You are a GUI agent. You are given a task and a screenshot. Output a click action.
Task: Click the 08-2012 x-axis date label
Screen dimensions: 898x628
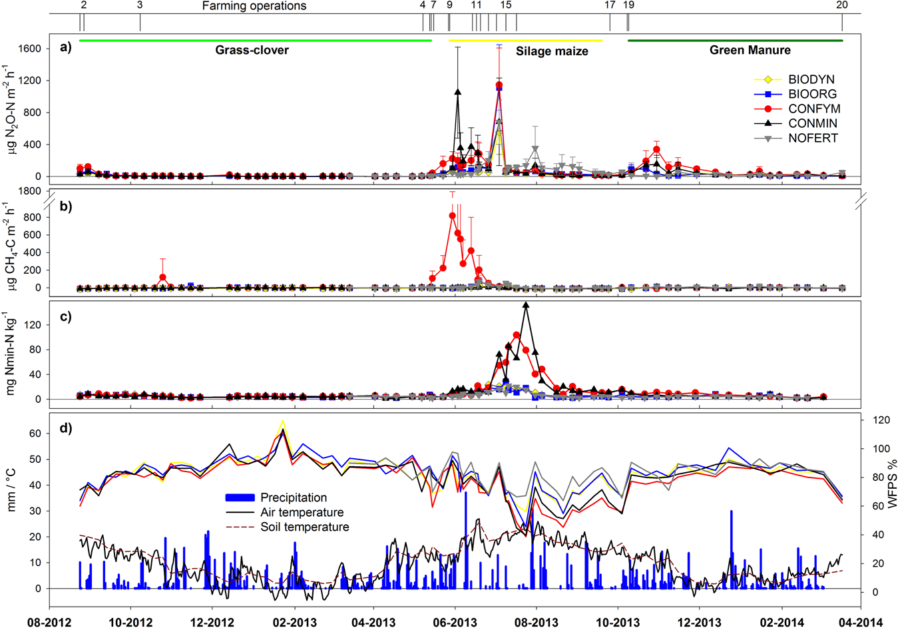point(49,621)
